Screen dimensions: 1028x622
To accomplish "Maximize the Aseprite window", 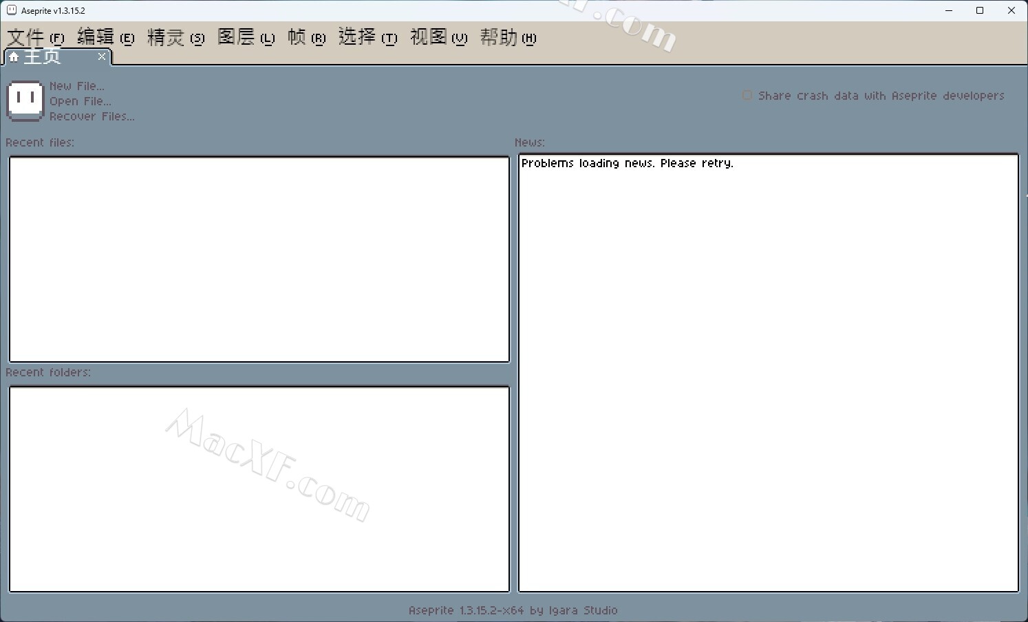I will click(980, 10).
